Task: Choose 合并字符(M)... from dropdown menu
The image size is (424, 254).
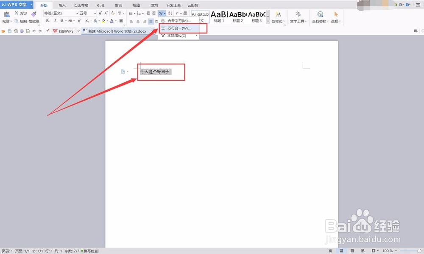Action: point(179,20)
